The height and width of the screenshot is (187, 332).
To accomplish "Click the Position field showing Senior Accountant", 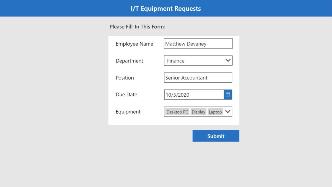I will tap(198, 78).
